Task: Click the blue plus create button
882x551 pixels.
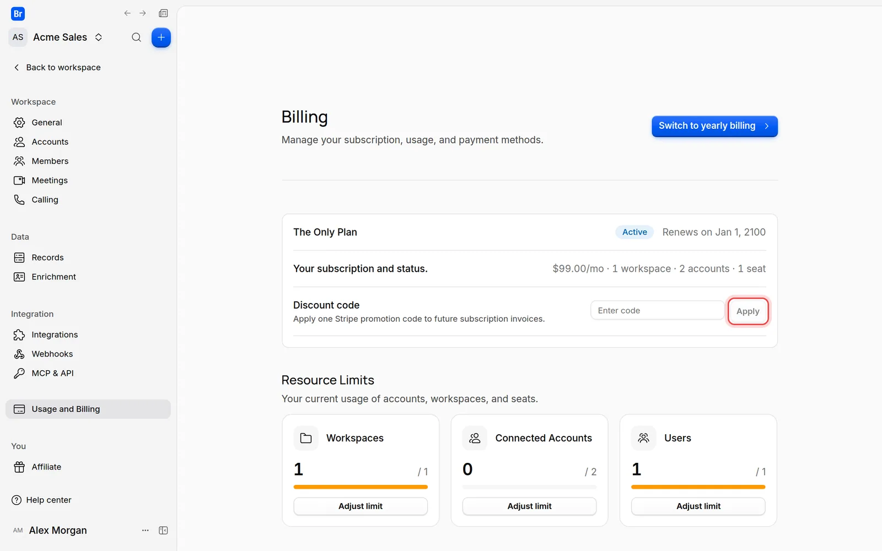Action: pos(161,37)
